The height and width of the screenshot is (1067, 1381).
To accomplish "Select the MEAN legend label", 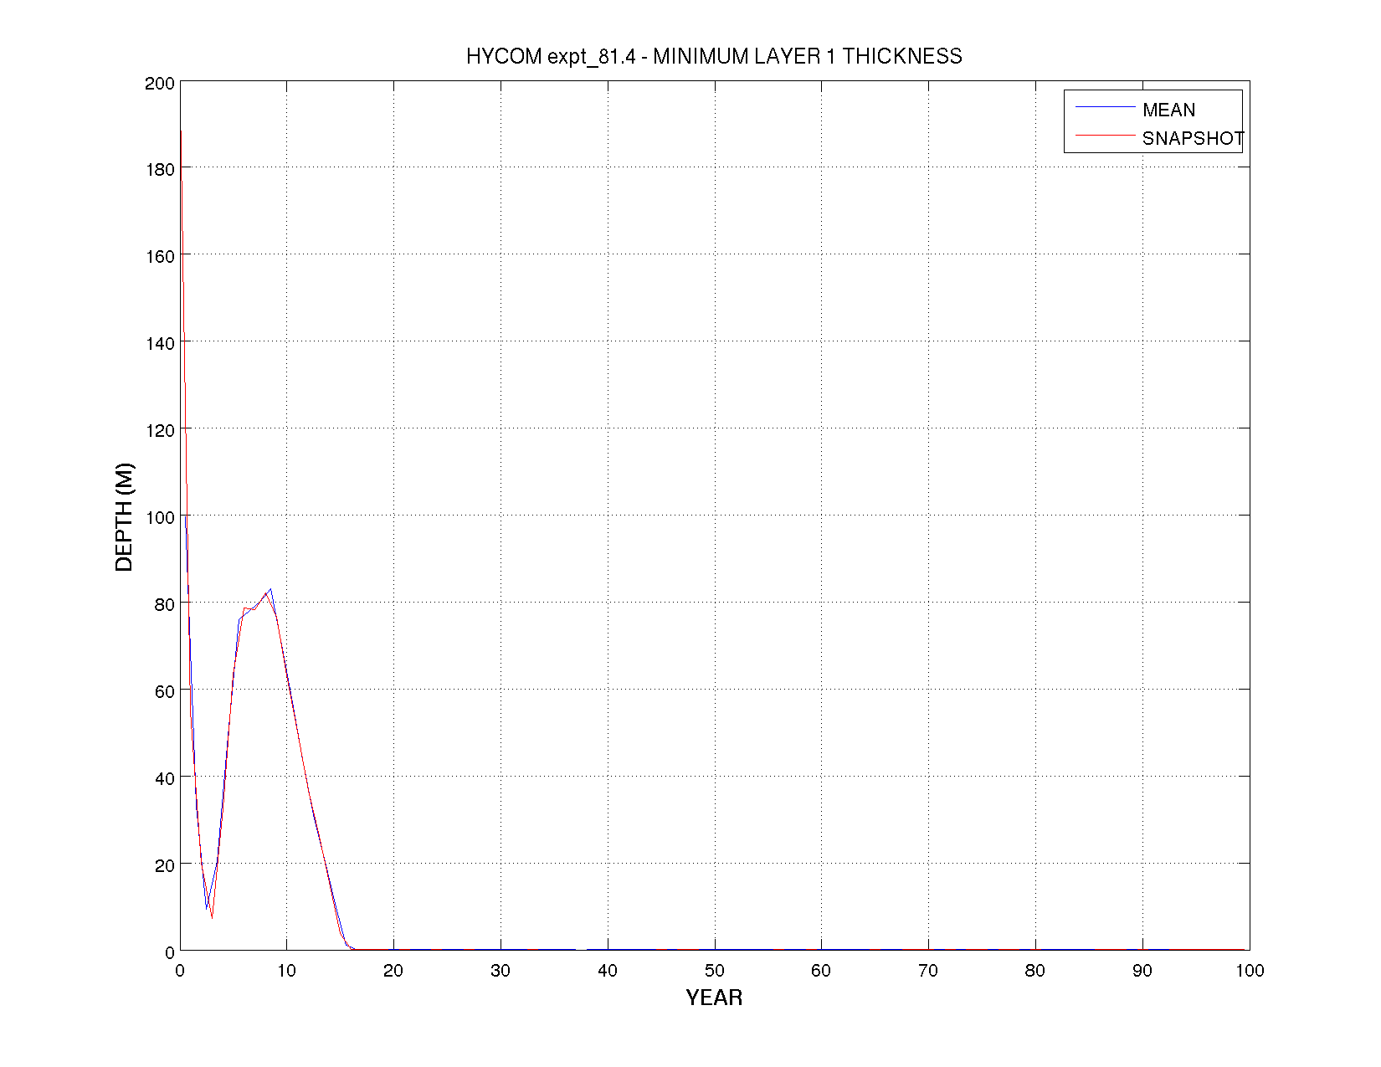I will [x=1168, y=110].
